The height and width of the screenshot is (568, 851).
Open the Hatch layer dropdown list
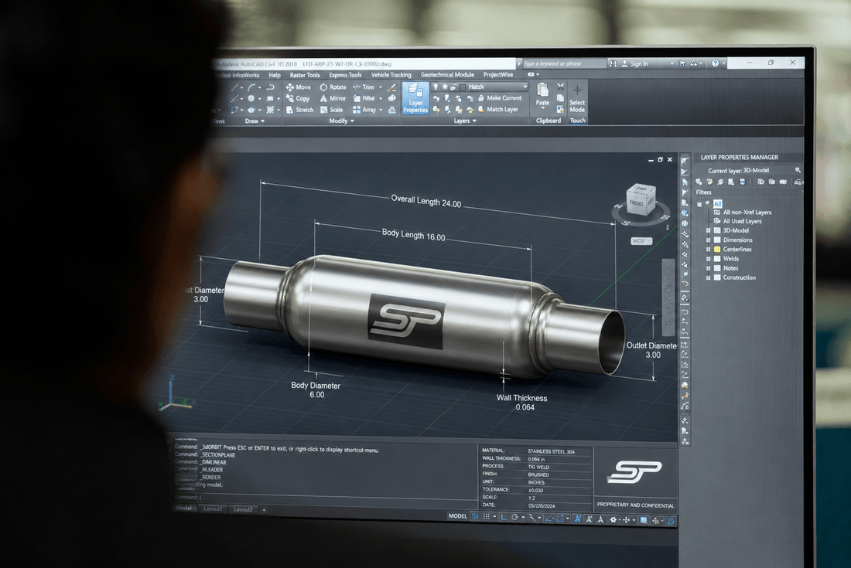pyautogui.click(x=525, y=87)
